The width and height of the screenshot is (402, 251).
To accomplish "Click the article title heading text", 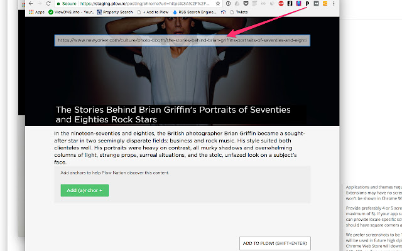I will 173,114.
